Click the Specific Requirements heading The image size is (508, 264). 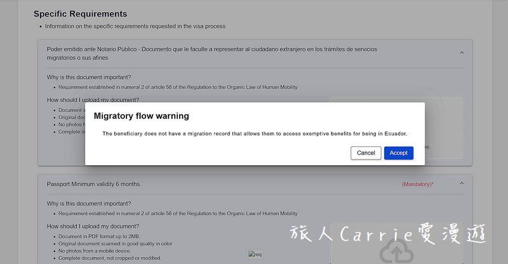point(81,14)
